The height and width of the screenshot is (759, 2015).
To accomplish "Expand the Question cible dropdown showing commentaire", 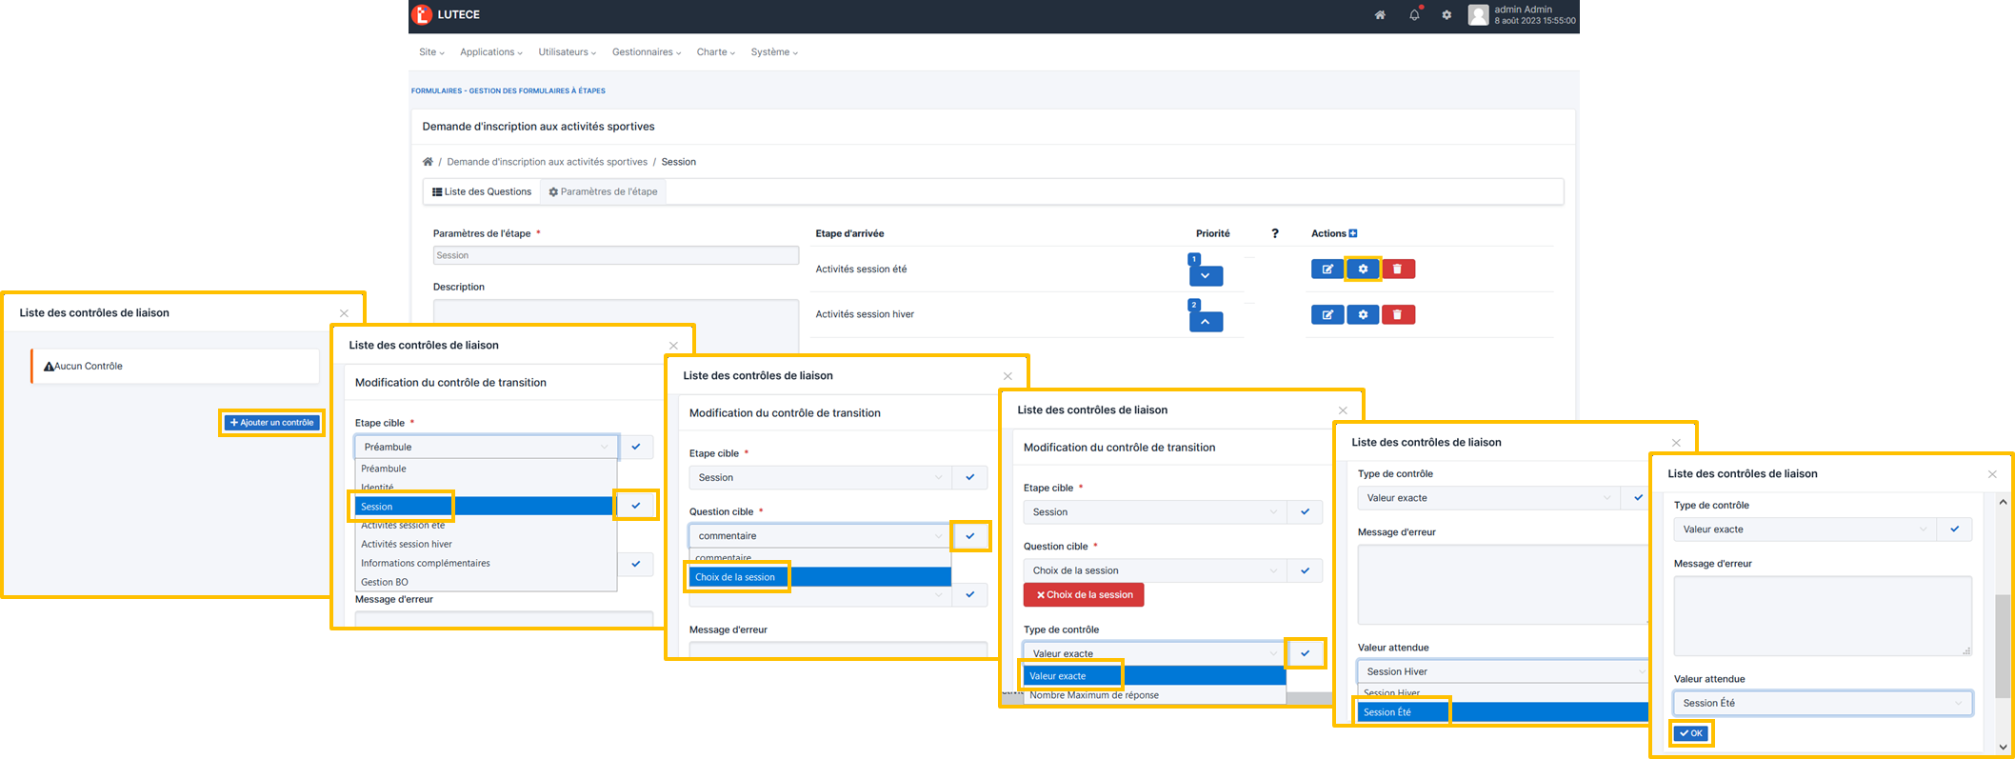I will click(x=819, y=536).
